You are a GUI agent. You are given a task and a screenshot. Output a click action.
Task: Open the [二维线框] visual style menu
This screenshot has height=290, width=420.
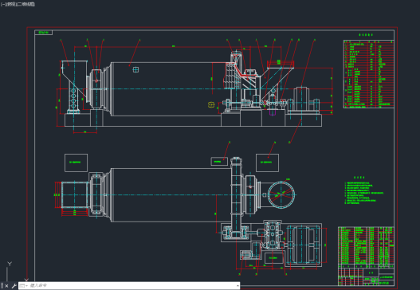[25, 4]
